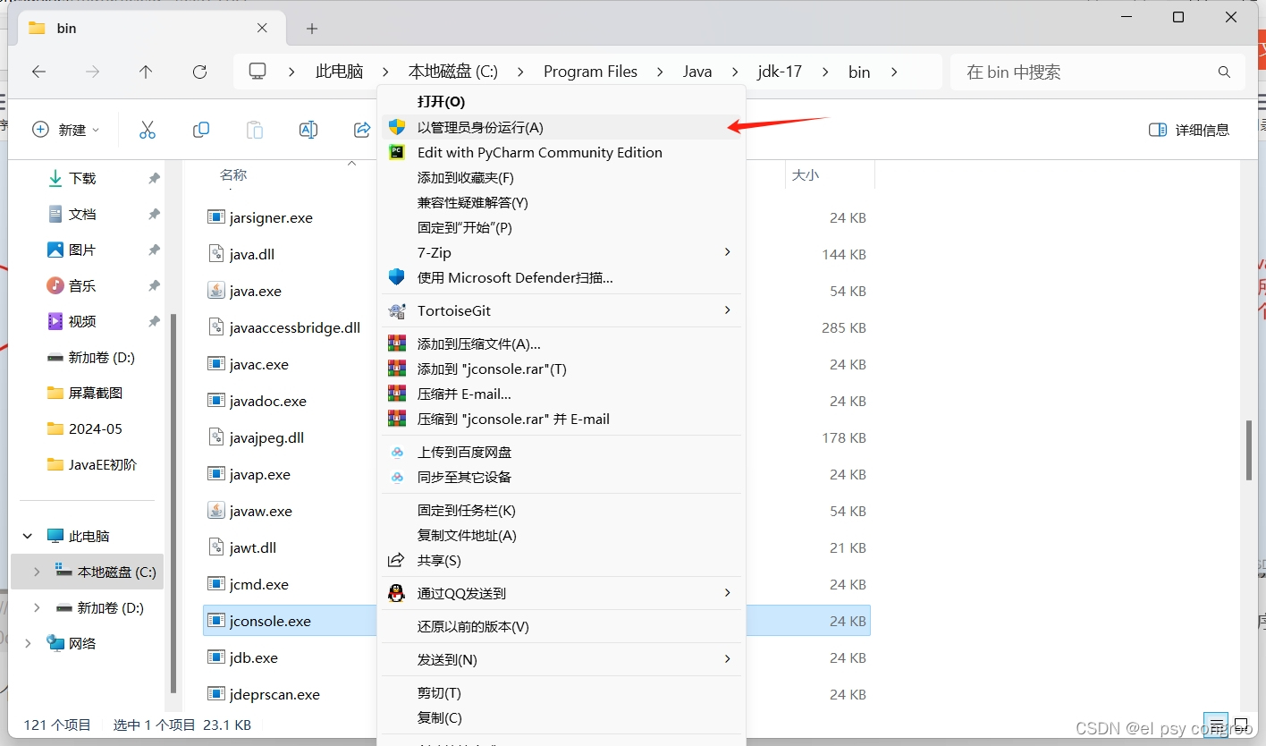
Task: Go up one folder with up arrow
Action: tap(146, 72)
